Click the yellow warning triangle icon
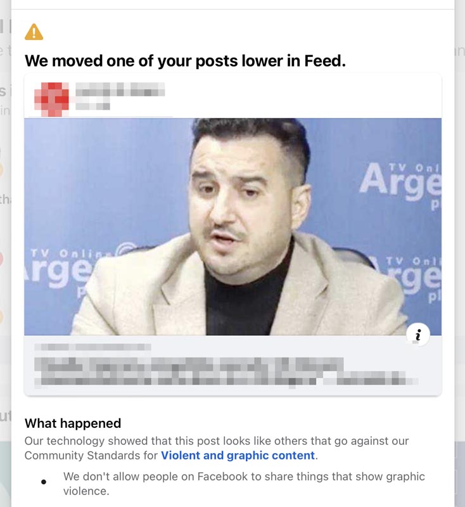The width and height of the screenshot is (465, 507). coord(34,32)
